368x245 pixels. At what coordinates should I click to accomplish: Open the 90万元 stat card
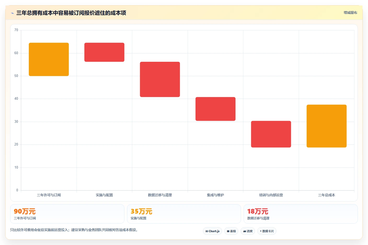click(67, 214)
